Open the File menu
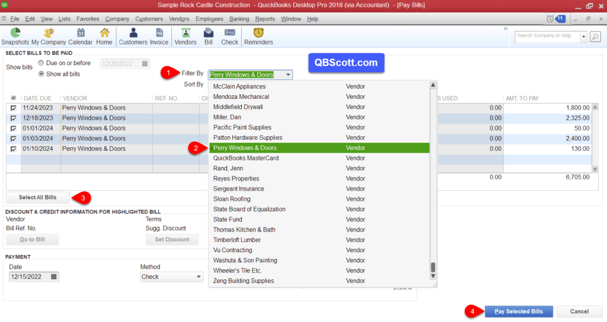Image resolution: width=607 pixels, height=322 pixels. tap(15, 19)
